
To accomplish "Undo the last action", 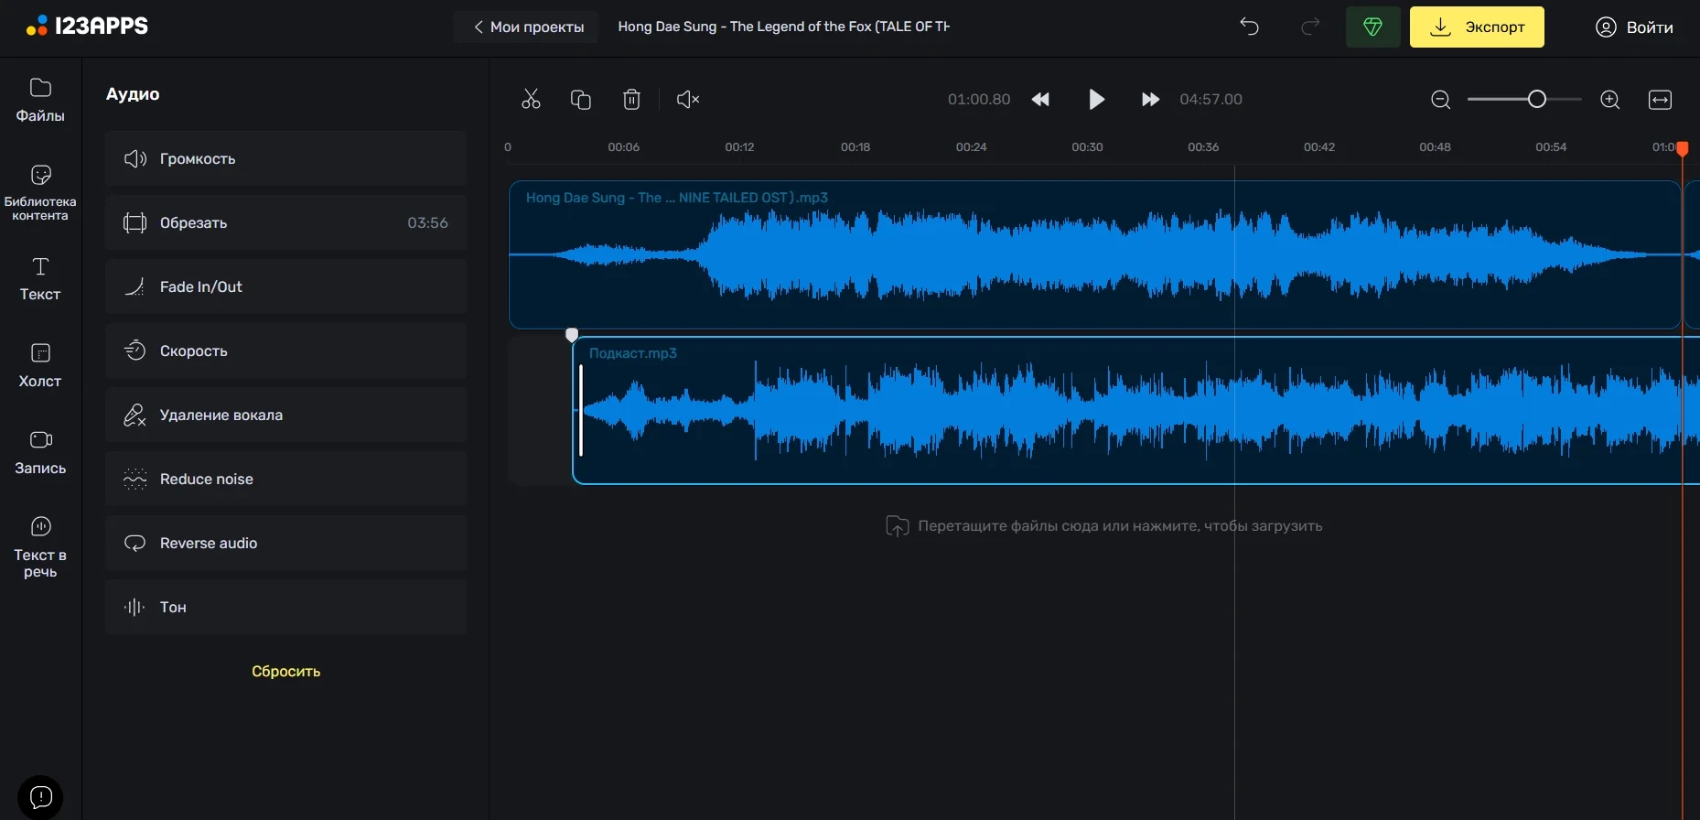I will (x=1250, y=27).
